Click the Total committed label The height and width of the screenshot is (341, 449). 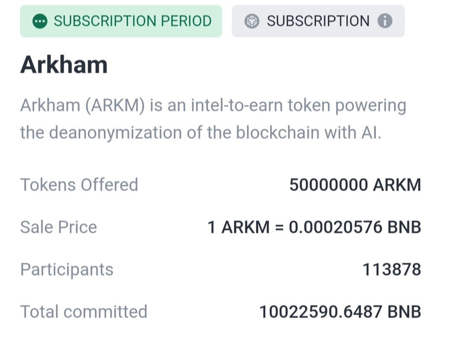(x=83, y=312)
